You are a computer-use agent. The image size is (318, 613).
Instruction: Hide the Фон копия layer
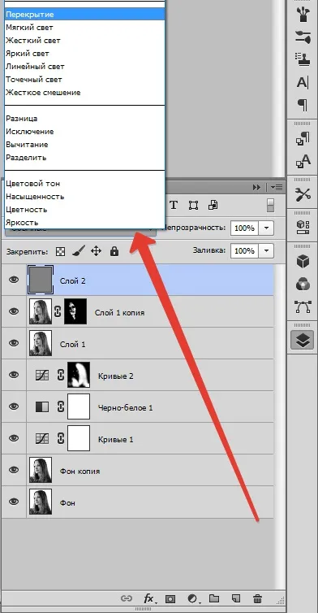pyautogui.click(x=14, y=470)
